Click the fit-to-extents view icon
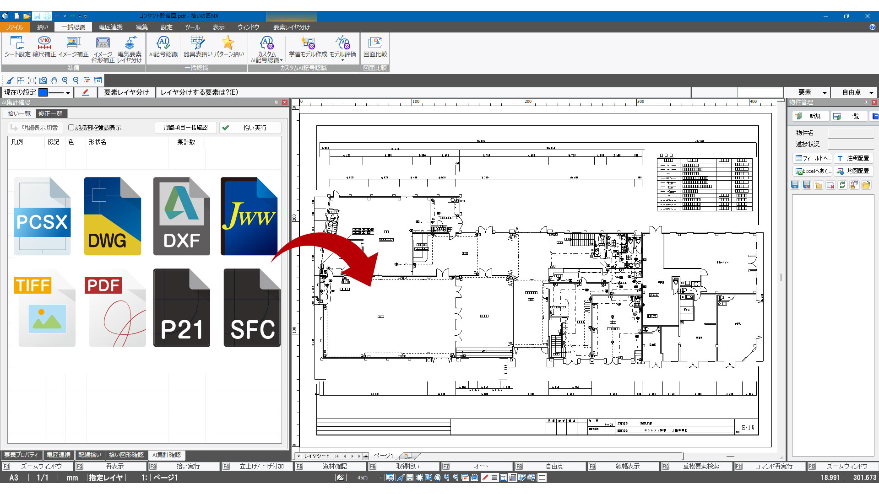 pos(32,81)
